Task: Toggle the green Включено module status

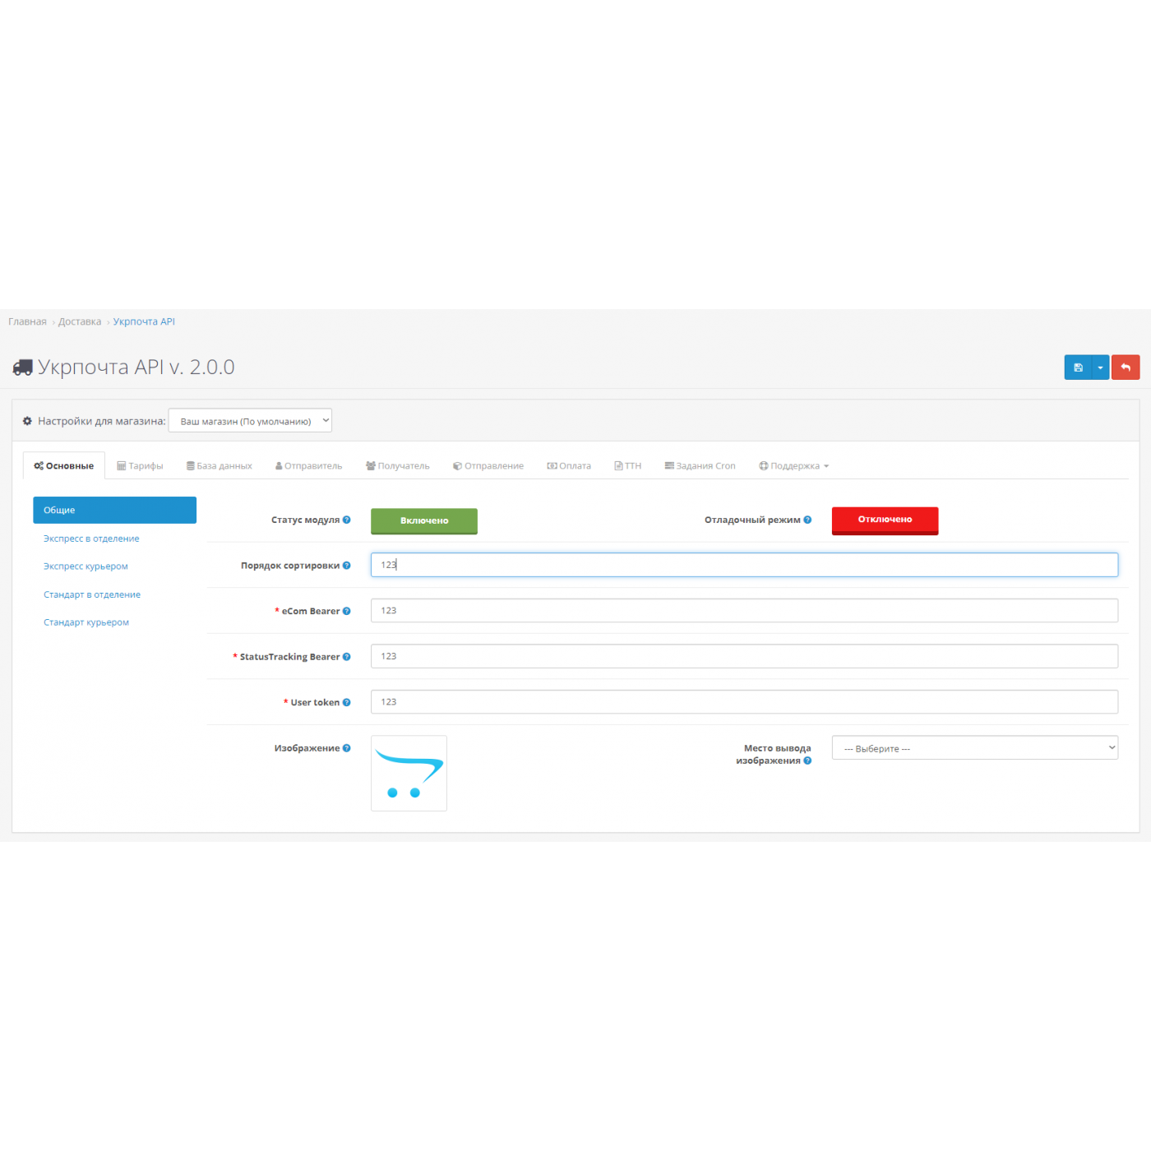Action: pyautogui.click(x=423, y=520)
